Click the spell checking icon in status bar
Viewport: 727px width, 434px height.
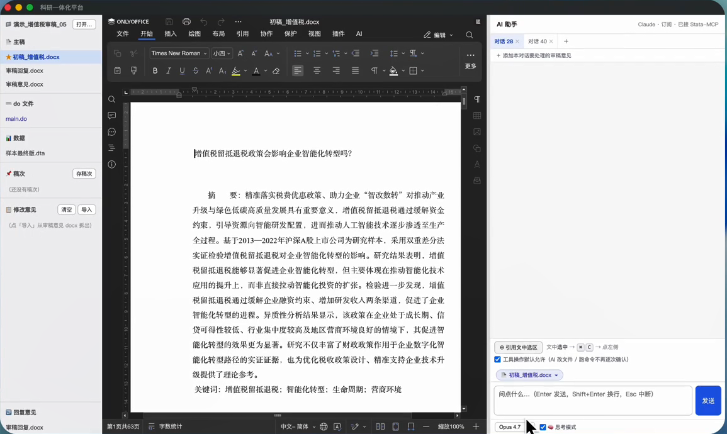(337, 426)
